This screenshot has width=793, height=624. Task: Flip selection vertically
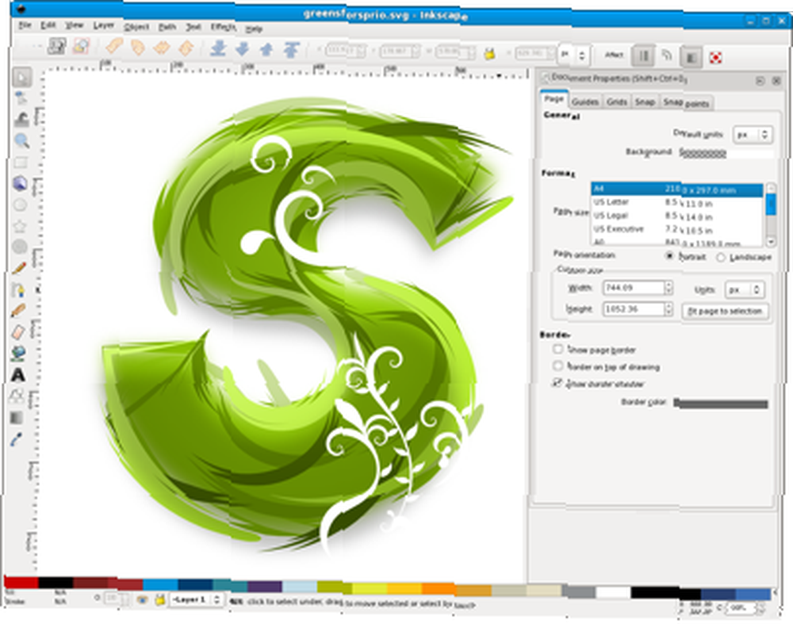[x=186, y=48]
